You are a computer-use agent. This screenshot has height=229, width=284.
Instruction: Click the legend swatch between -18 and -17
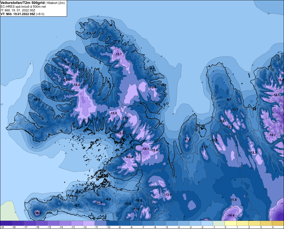(x=18, y=223)
